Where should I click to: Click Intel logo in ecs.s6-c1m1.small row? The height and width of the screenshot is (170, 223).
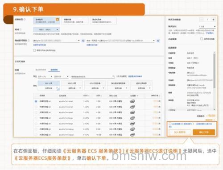point(132,101)
